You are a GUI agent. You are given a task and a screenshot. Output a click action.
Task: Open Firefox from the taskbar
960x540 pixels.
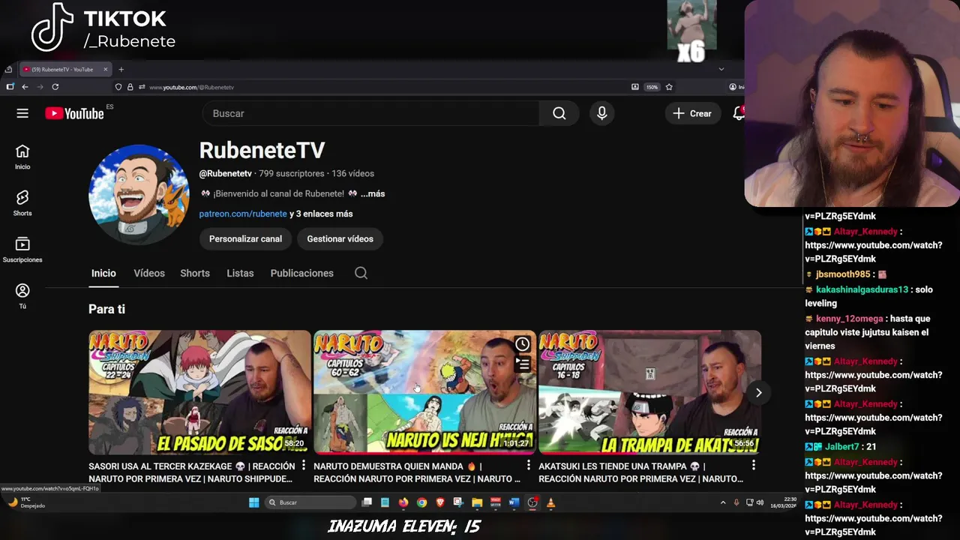pos(403,502)
